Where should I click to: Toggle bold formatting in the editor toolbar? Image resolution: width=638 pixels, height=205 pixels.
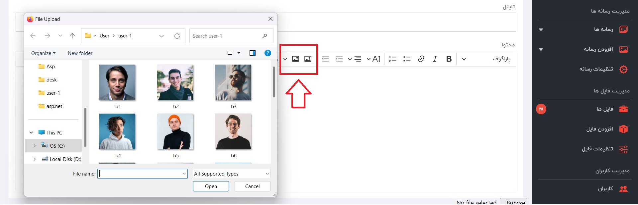(x=449, y=59)
